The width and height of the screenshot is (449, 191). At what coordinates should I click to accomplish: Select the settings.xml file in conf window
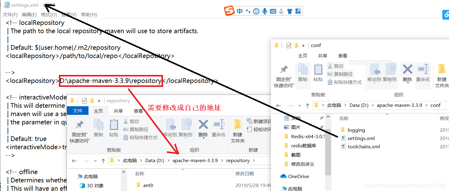tap(361, 138)
